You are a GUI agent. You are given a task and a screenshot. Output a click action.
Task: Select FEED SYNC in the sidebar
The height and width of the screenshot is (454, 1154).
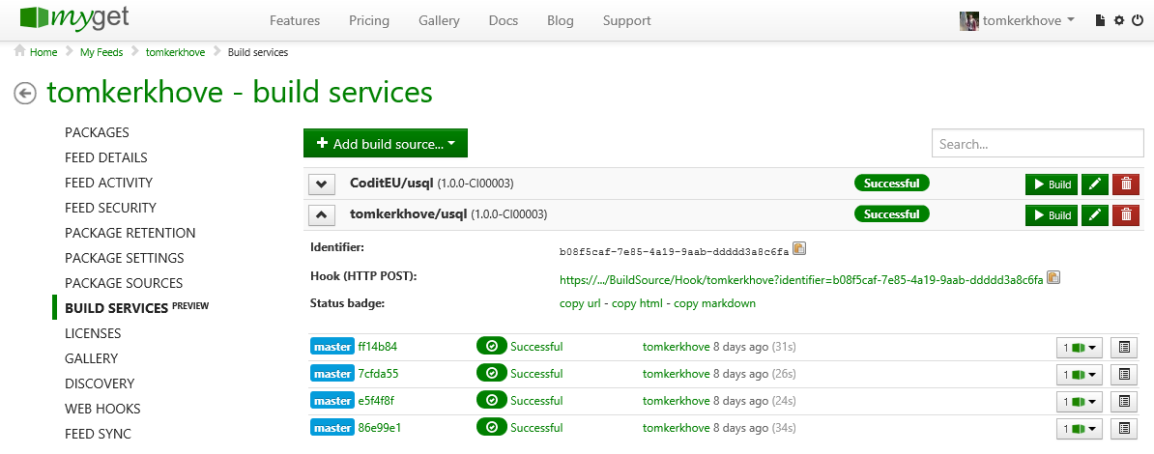98,434
